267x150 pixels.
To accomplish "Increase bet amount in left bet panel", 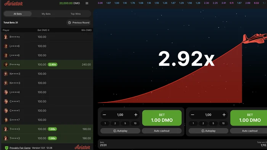I will pyautogui.click(x=136, y=115).
